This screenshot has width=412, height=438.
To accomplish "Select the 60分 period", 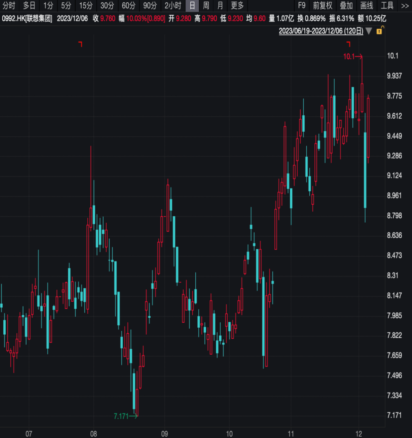I will tap(129, 6).
